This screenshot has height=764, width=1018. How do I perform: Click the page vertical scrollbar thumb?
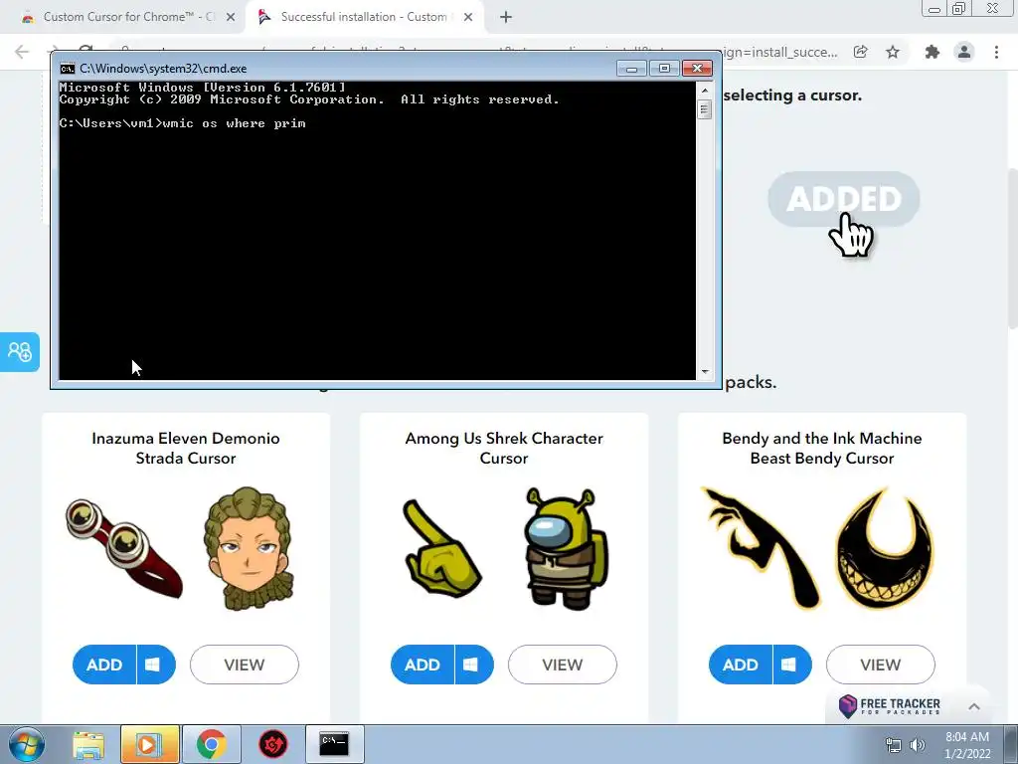[1012, 247]
